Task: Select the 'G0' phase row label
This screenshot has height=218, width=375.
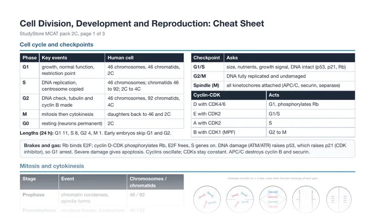Action: pyautogui.click(x=26, y=123)
